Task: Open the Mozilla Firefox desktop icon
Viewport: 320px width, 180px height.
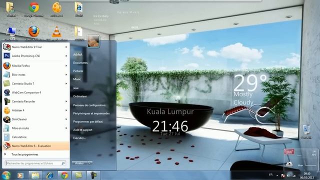Action: point(34,33)
